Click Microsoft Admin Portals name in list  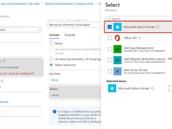point(139,27)
